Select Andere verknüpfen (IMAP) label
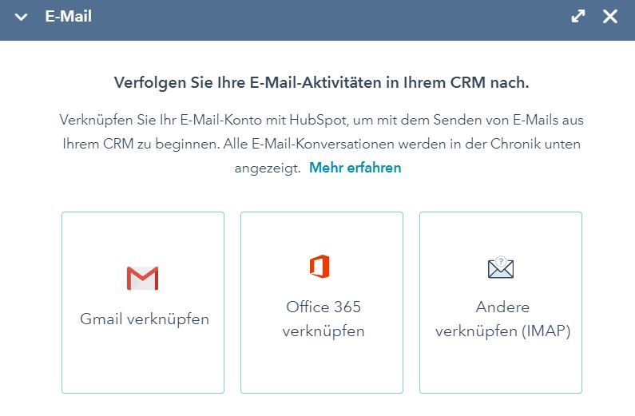 (502, 319)
